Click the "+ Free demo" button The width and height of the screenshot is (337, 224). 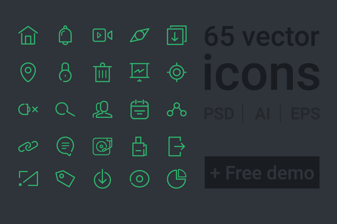click(262, 172)
